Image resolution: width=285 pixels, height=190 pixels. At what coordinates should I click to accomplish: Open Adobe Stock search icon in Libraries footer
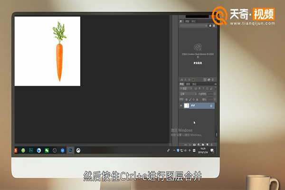205,80
